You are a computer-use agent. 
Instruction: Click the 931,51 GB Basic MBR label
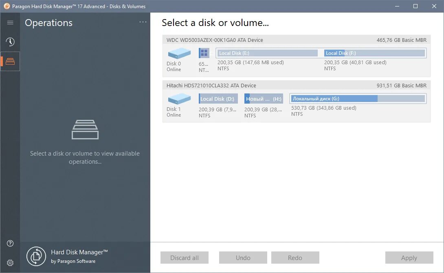coord(402,86)
